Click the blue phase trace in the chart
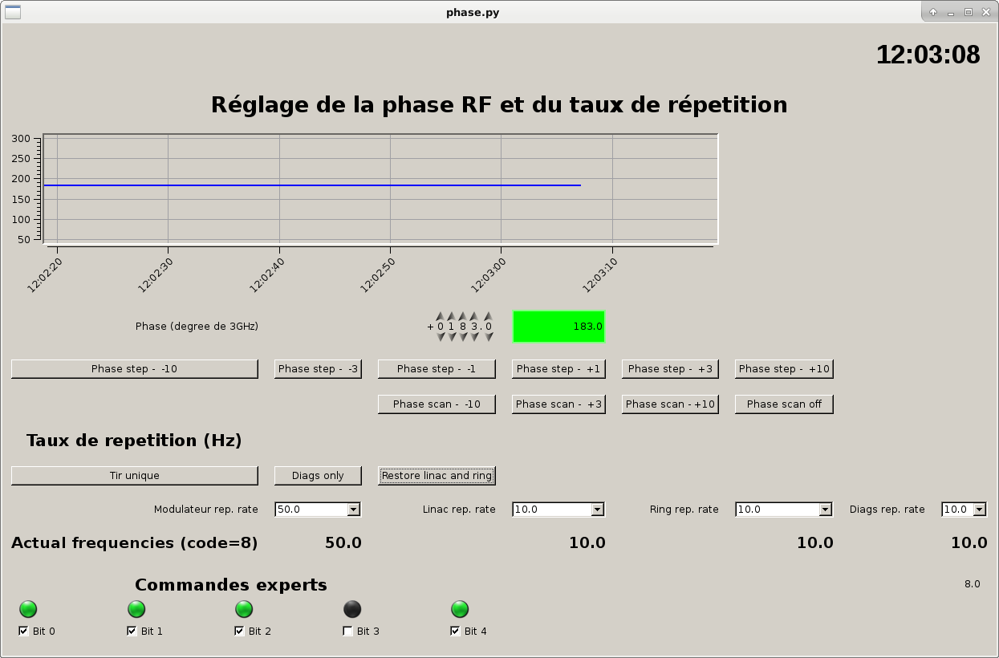Screen dimensions: 999x658 pos(321,185)
